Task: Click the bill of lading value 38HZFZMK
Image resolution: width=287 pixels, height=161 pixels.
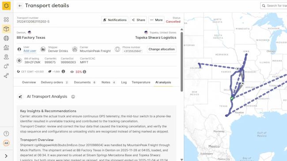Action: point(32,62)
